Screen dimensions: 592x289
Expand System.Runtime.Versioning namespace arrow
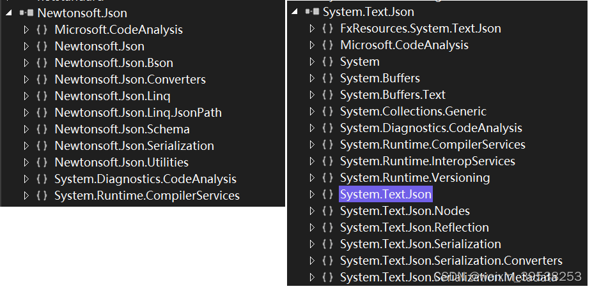pyautogui.click(x=312, y=178)
